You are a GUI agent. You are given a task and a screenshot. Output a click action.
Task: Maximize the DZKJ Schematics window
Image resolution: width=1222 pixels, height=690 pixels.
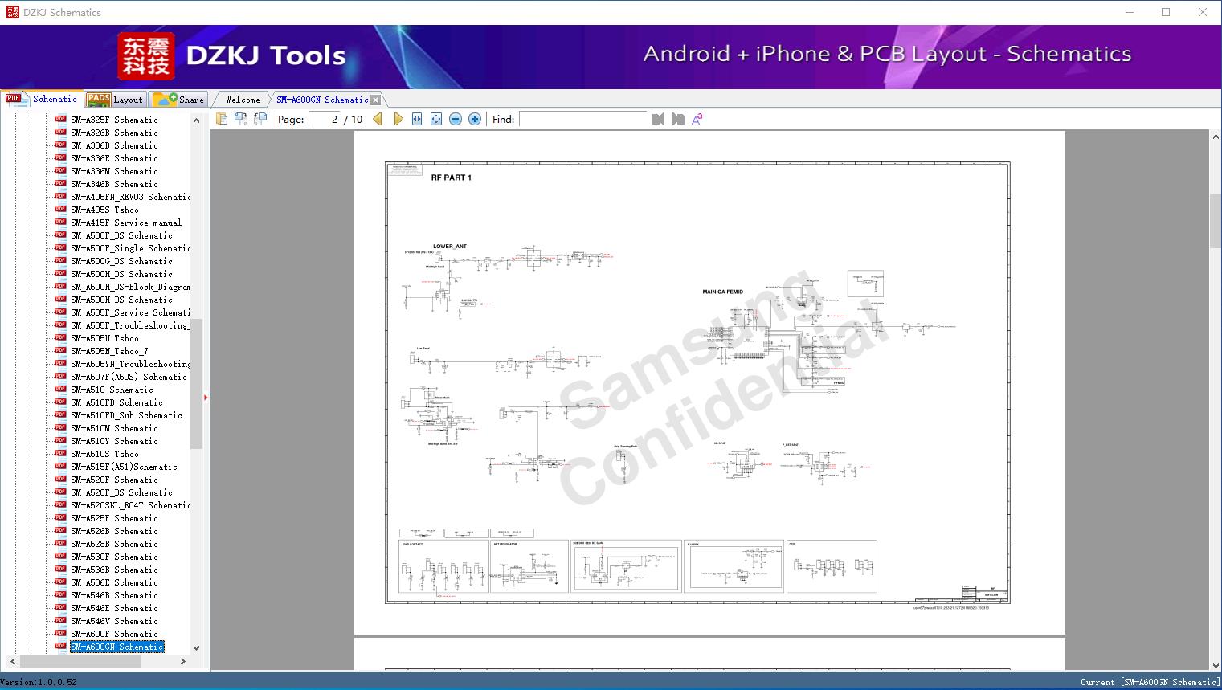click(1166, 12)
